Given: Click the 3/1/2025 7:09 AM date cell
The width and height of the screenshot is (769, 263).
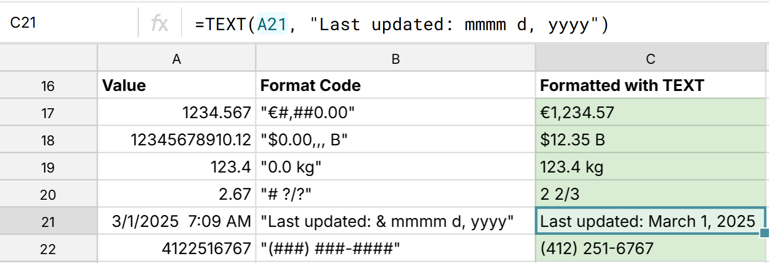Looking at the screenshot, I should (x=176, y=222).
